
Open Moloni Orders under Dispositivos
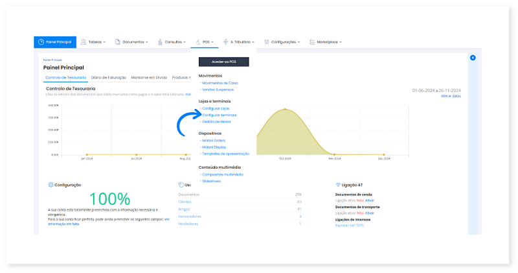(214, 140)
